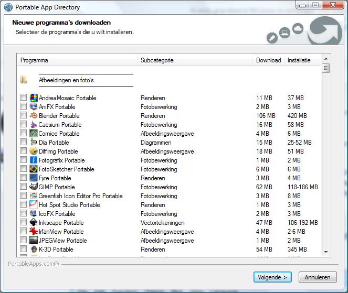
Task: Select the GIMP Portable checkbox
Action: click(x=23, y=186)
